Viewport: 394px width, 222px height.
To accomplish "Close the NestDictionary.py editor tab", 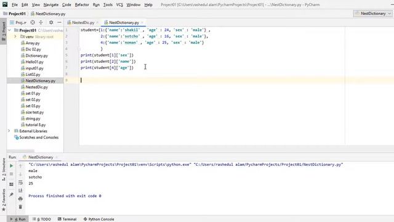I will (142, 23).
